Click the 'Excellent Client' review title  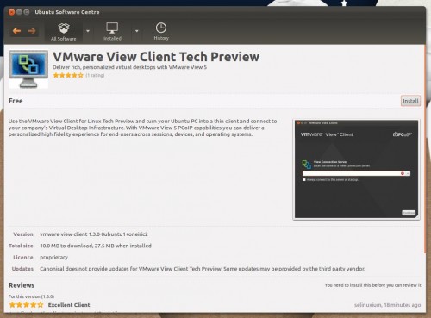pyautogui.click(x=69, y=305)
